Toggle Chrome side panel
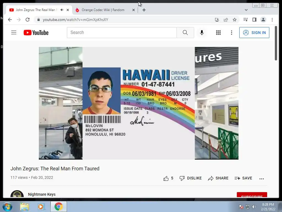 click(x=254, y=20)
